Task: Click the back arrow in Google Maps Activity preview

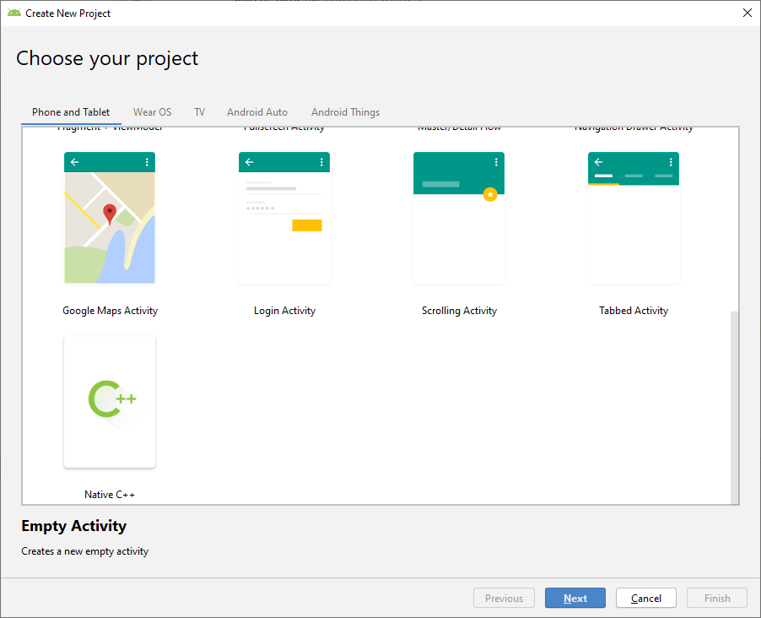Action: 73,161
